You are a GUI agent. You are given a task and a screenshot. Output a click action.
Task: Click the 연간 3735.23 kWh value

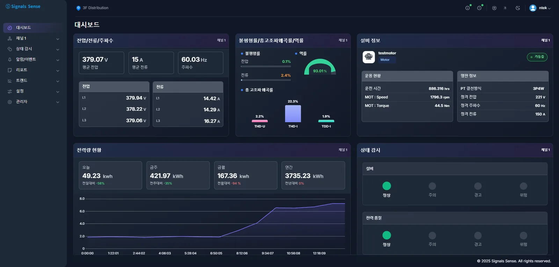[304, 176]
